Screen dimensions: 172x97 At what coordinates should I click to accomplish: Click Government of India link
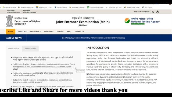13,12
